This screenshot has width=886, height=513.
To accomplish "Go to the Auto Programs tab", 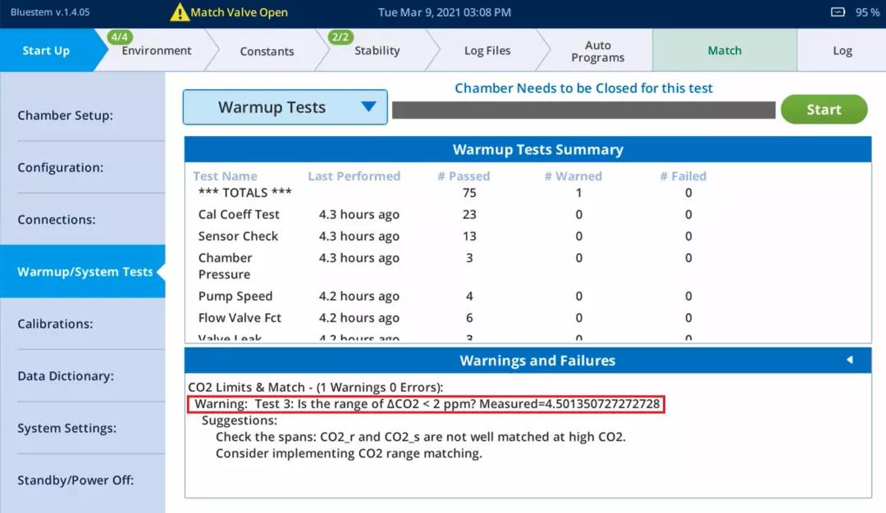I will 598,52.
